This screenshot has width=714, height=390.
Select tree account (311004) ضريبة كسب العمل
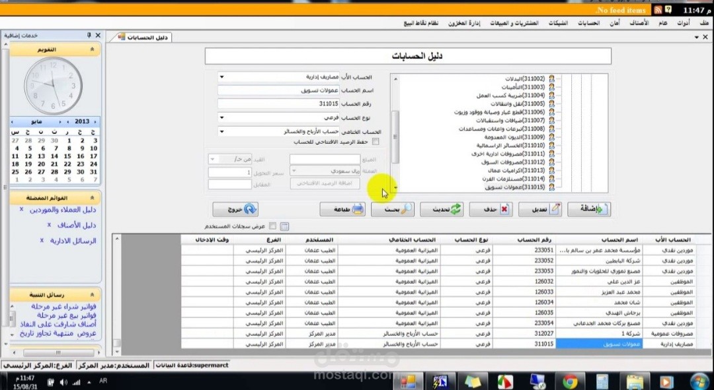(x=510, y=96)
